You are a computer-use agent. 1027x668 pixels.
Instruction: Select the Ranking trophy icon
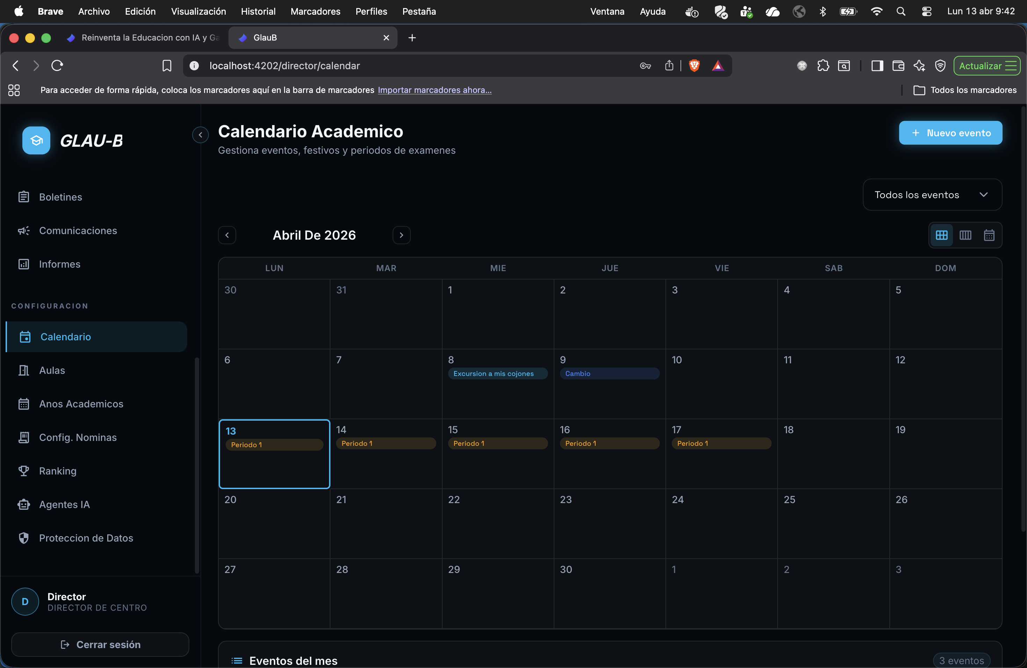[x=24, y=471]
